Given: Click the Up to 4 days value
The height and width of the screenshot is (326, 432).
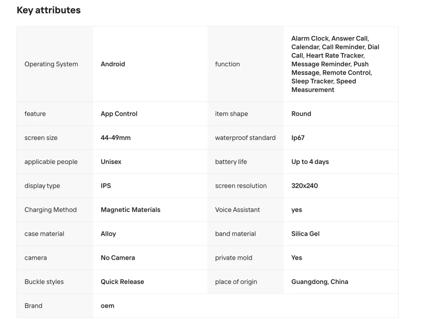Looking at the screenshot, I should (x=310, y=162).
